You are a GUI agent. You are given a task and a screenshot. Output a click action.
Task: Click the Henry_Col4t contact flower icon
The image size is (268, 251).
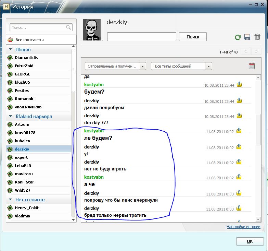click(x=10, y=208)
